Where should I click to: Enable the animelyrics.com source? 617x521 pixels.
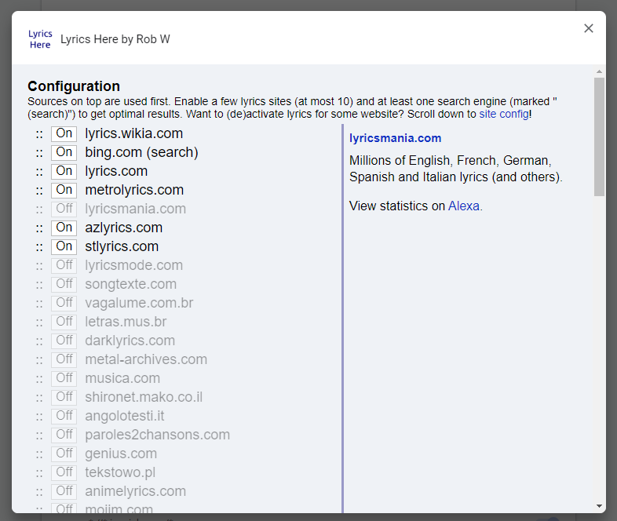pyautogui.click(x=64, y=491)
